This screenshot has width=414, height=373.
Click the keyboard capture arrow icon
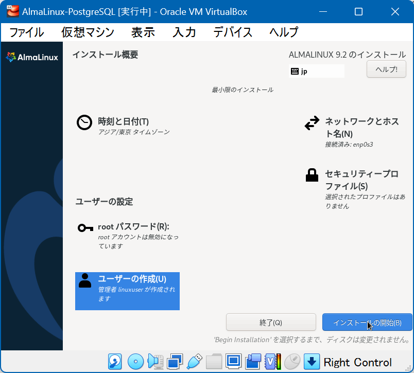[312, 361]
